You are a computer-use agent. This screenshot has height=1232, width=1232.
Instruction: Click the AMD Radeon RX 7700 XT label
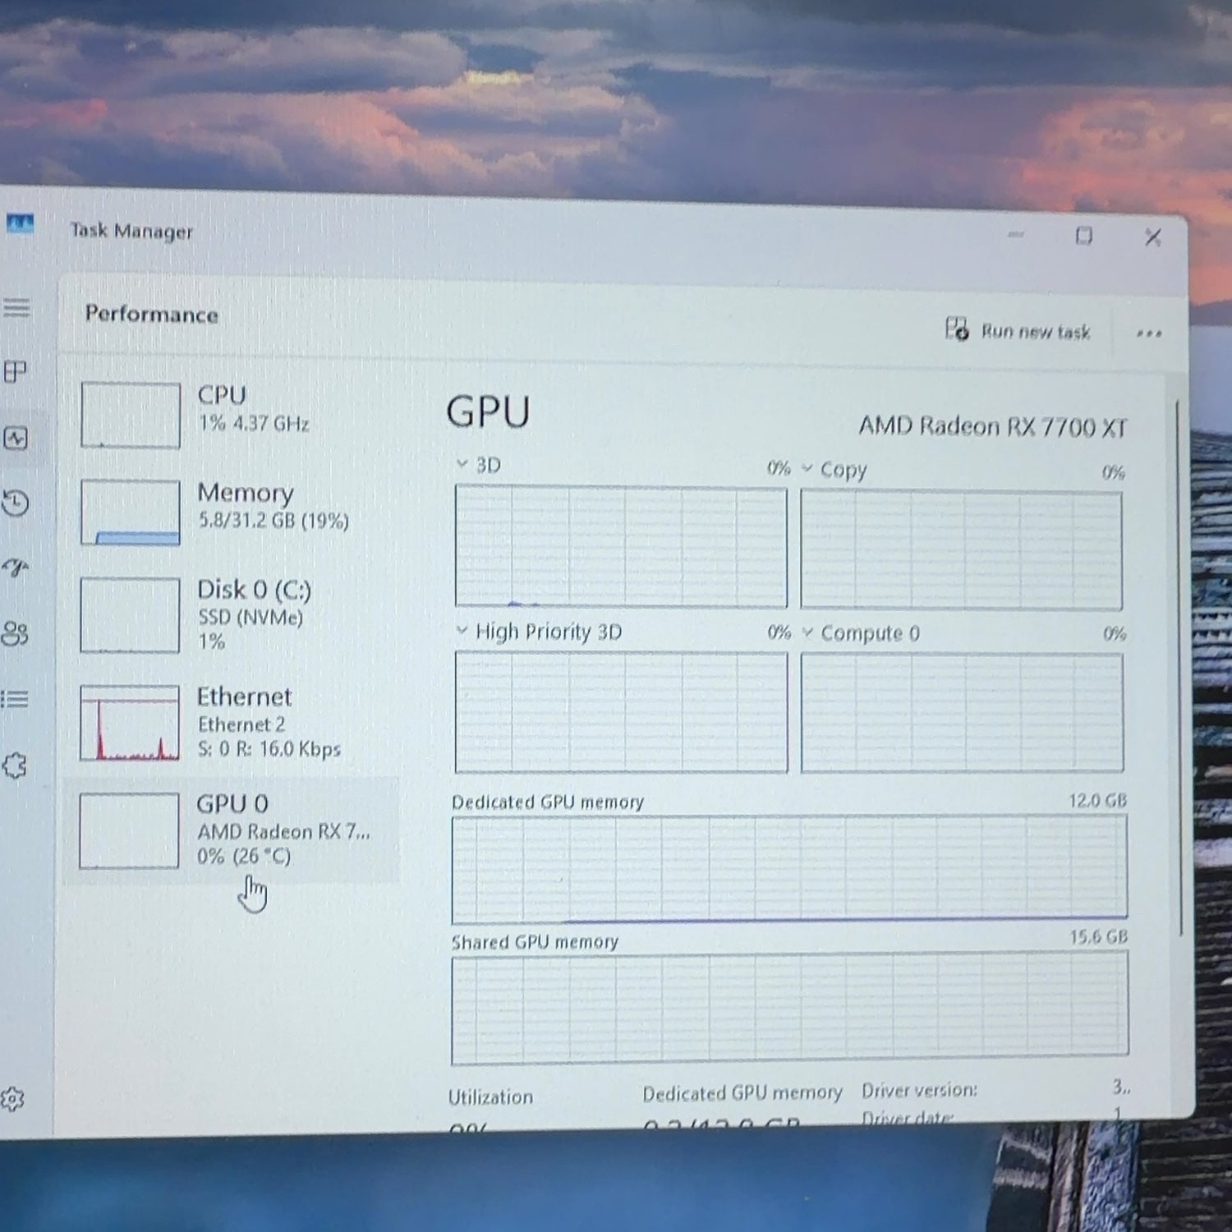tap(993, 426)
